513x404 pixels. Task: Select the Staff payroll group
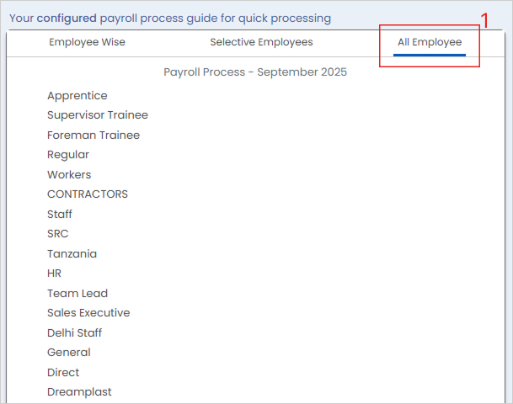(x=60, y=215)
